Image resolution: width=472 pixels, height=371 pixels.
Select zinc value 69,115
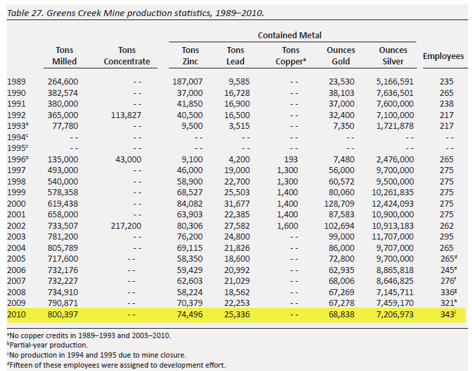tap(190, 248)
